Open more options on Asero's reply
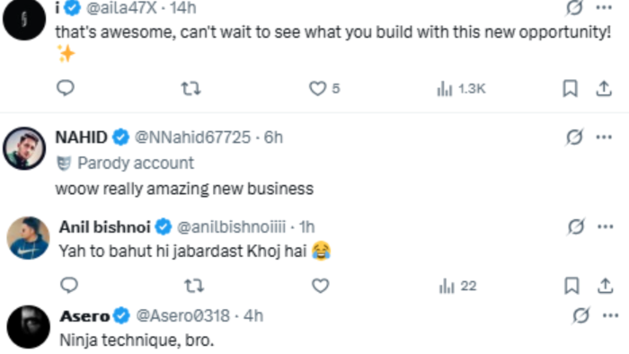Viewport: 629px width, 354px height. 610,316
